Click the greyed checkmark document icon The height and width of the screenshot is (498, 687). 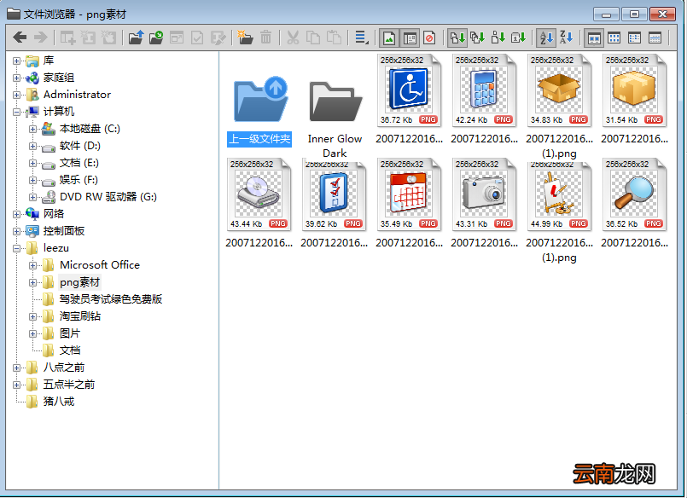point(197,38)
